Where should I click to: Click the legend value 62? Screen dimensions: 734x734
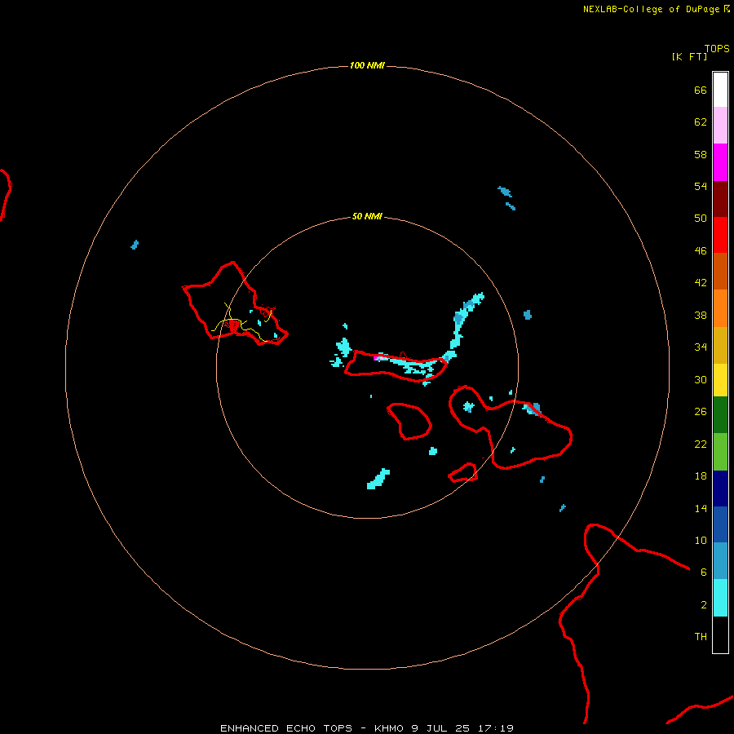(x=701, y=122)
